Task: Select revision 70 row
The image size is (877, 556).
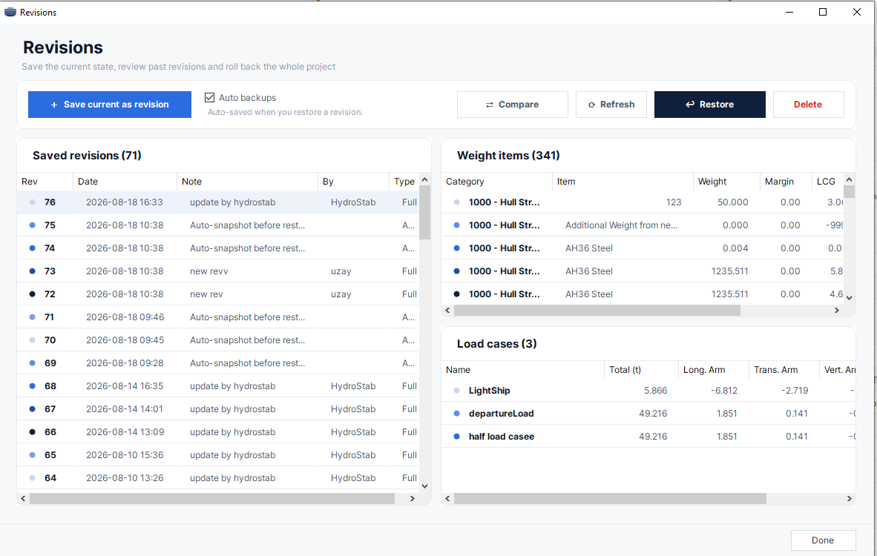Action: (218, 340)
